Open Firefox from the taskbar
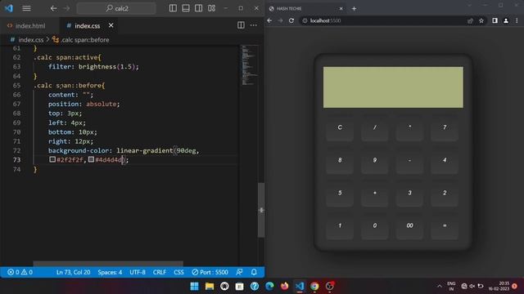This screenshot has height=294, width=524. [x=284, y=286]
